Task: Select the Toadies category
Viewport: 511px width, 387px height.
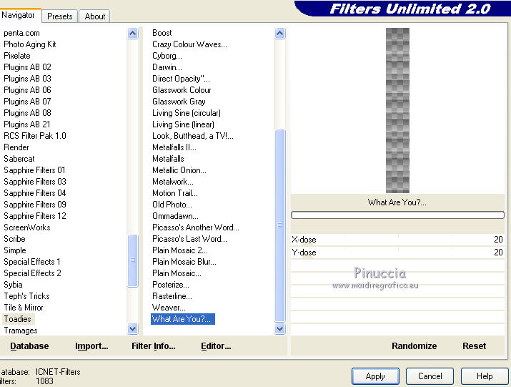Action: 18,319
